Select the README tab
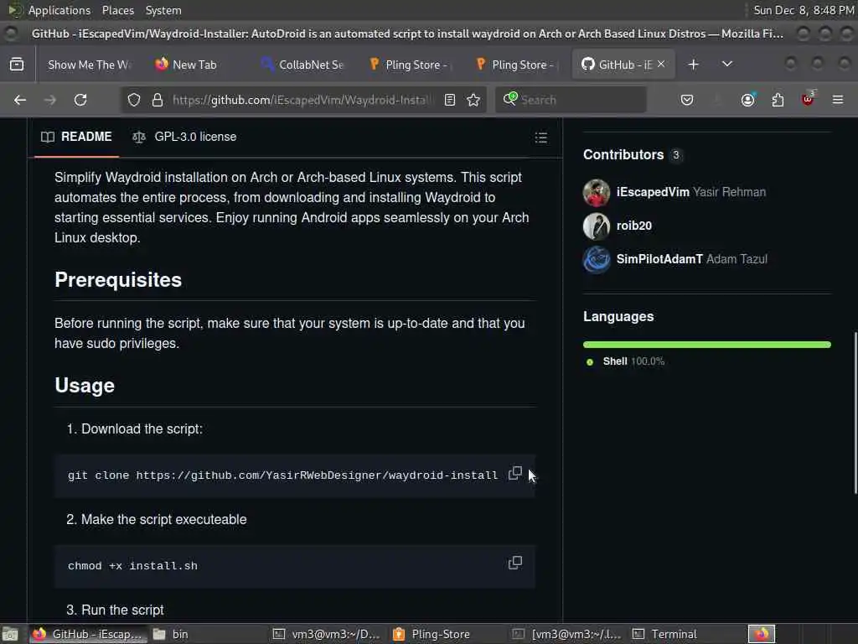Image resolution: width=858 pixels, height=644 pixels. pos(76,137)
